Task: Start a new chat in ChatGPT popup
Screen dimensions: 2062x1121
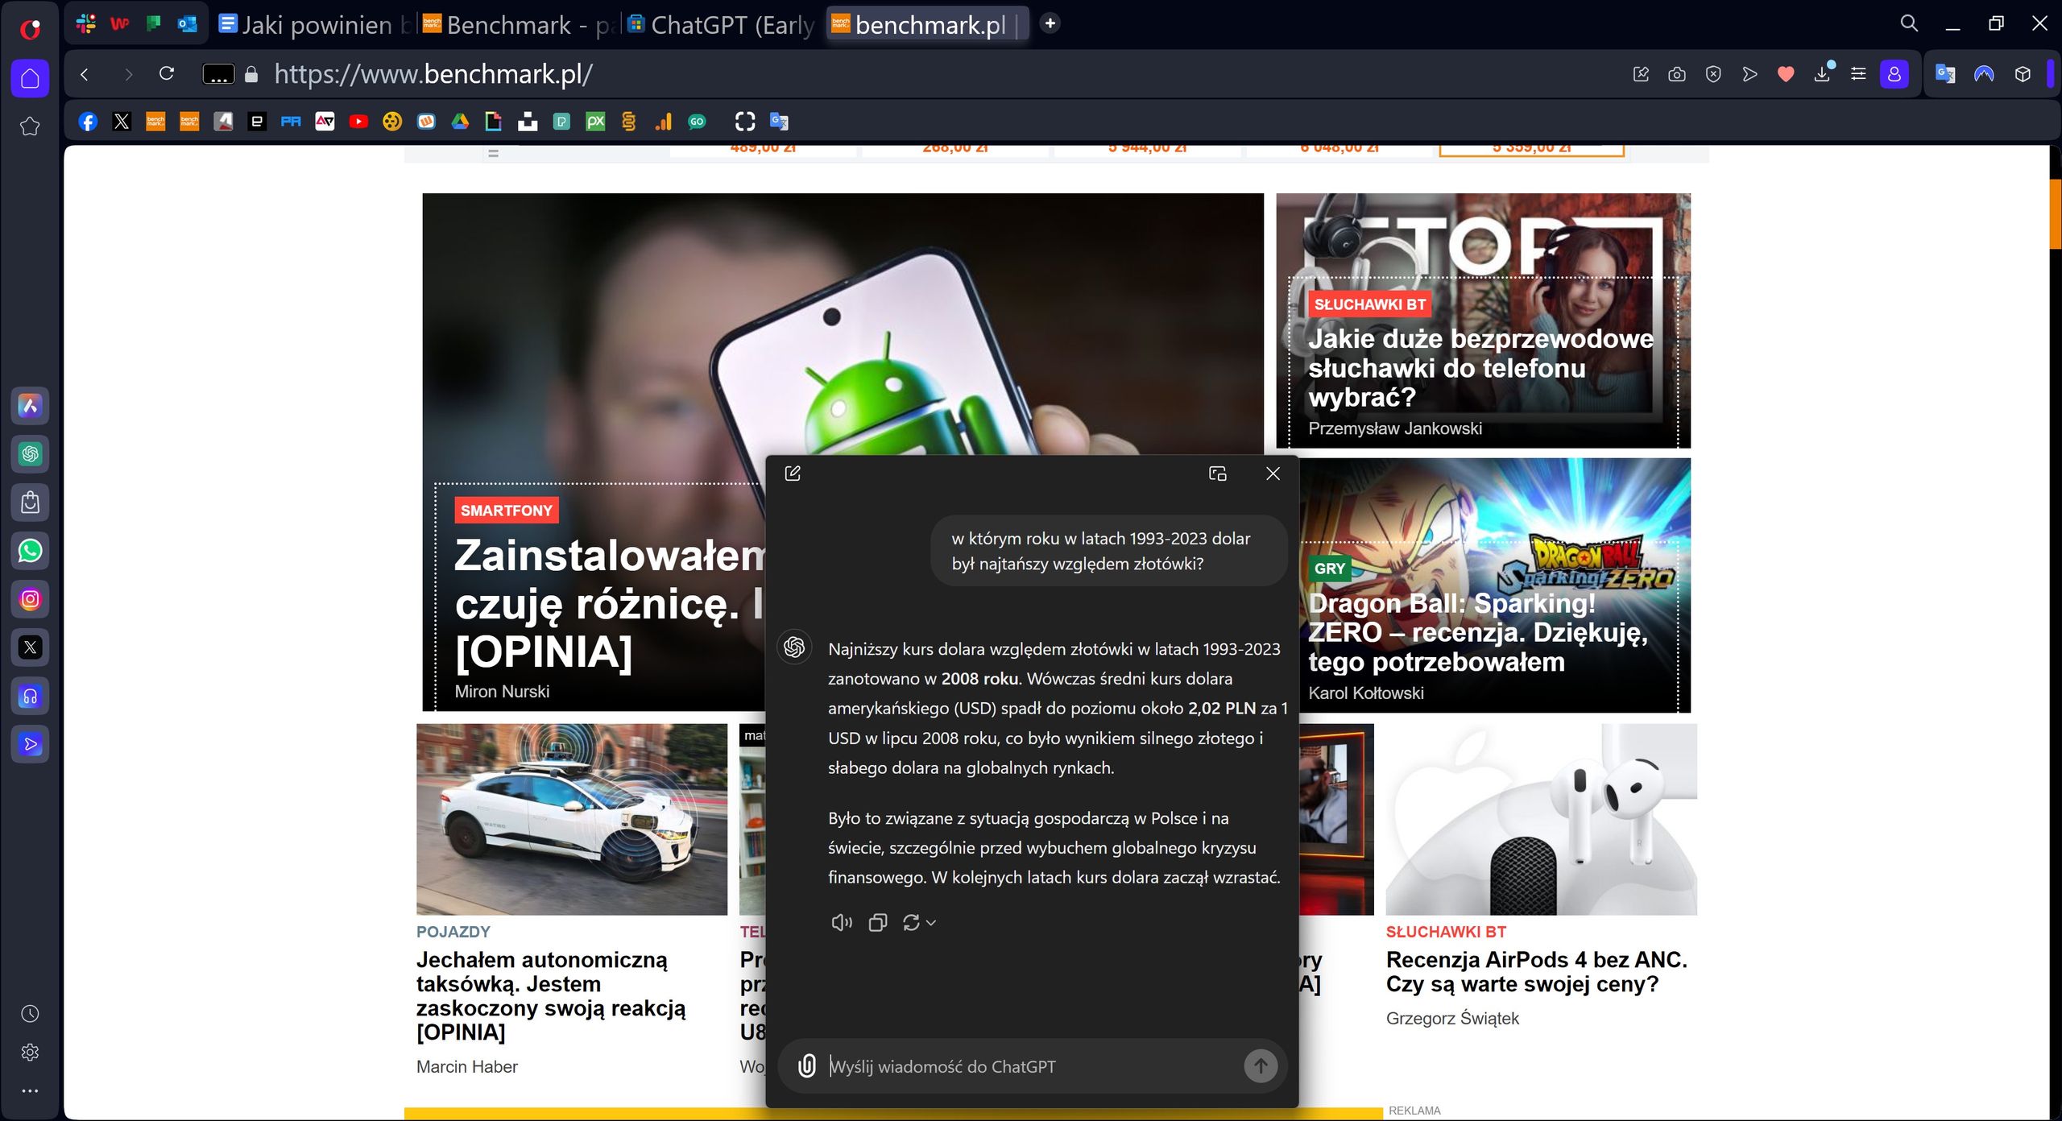Action: [793, 474]
